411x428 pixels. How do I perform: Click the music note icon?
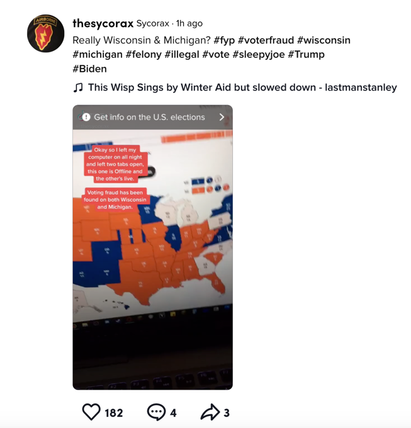pos(78,87)
